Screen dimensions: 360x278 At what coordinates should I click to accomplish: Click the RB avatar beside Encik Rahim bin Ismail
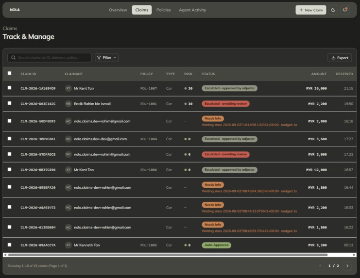point(68,104)
